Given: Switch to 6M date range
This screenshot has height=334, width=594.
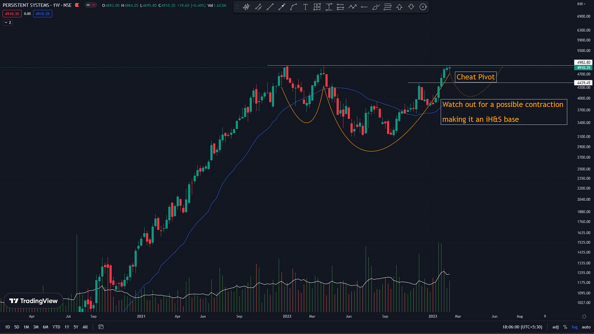Looking at the screenshot, I should 46,327.
